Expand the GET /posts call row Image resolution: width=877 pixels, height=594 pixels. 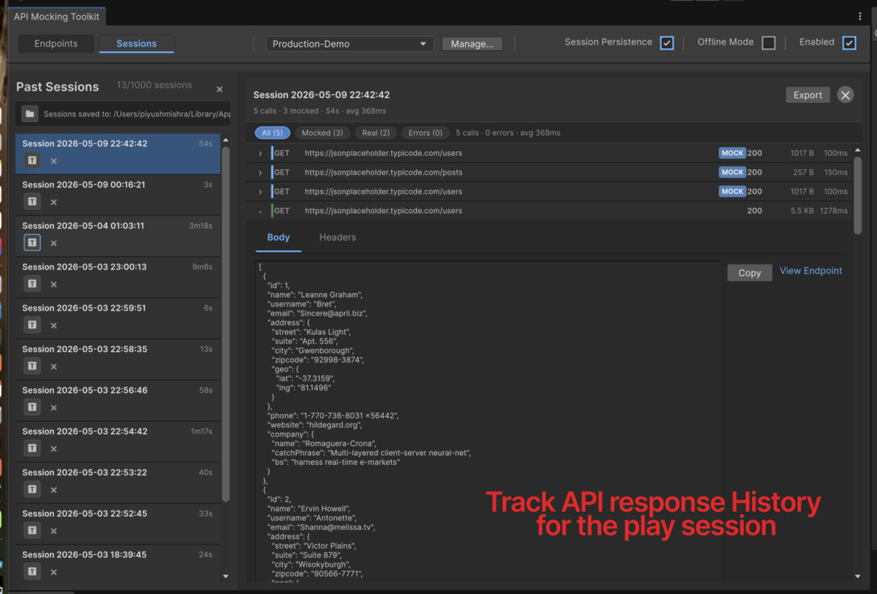tap(260, 172)
